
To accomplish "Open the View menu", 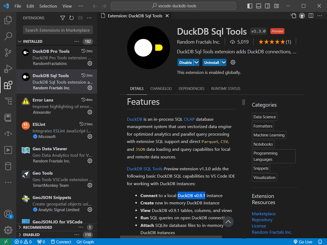I will 67,6.
